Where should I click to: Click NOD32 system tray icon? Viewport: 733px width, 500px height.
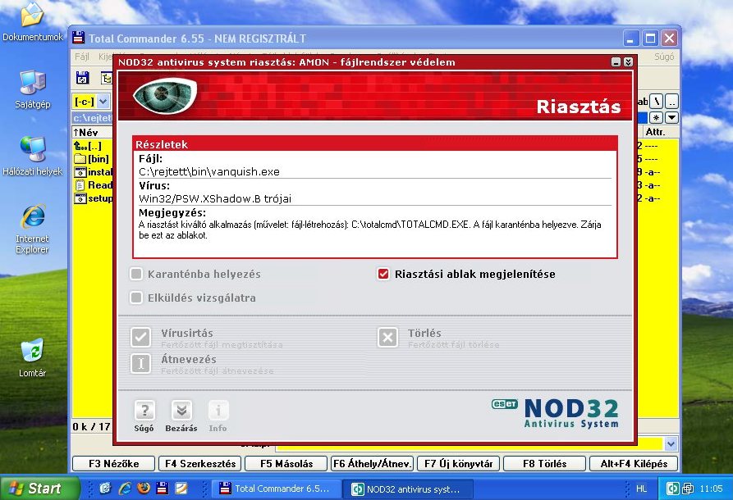point(672,489)
